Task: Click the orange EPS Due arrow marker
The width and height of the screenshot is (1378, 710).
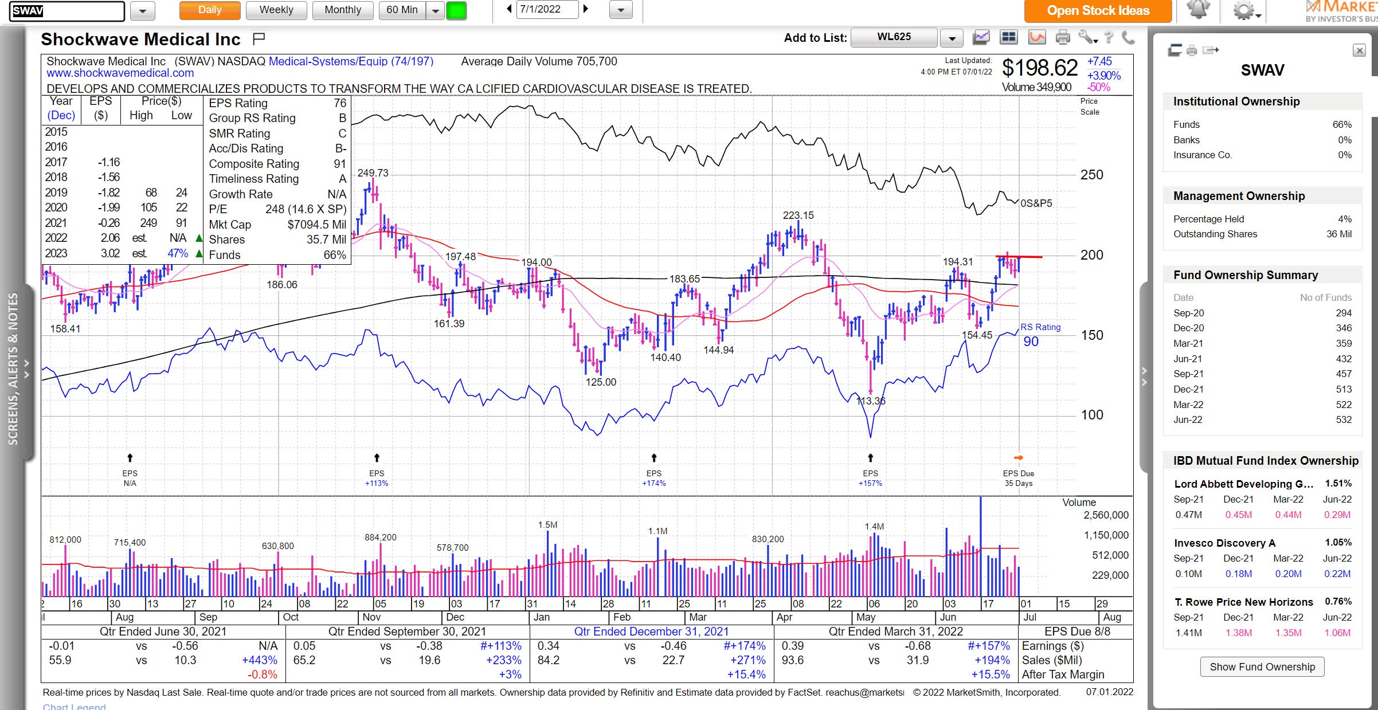Action: pyautogui.click(x=1019, y=458)
